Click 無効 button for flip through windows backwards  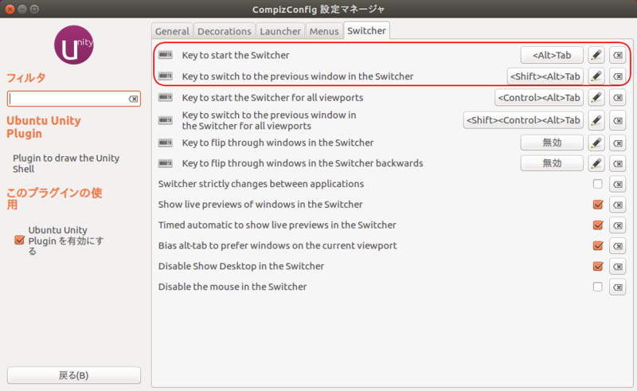(x=552, y=163)
